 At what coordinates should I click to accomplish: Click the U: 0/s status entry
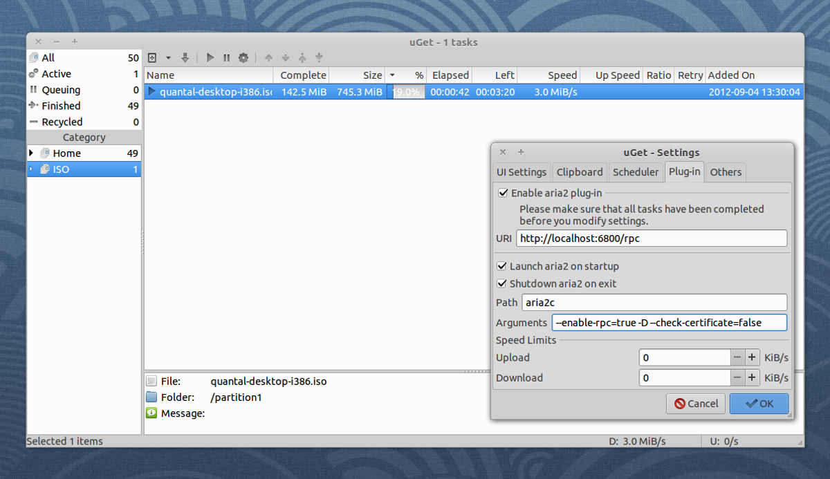[724, 441]
